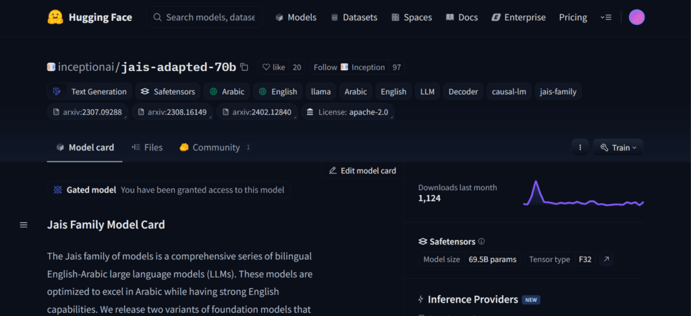Open the user profile avatar
Viewport: 691px width, 316px height.
tap(636, 17)
